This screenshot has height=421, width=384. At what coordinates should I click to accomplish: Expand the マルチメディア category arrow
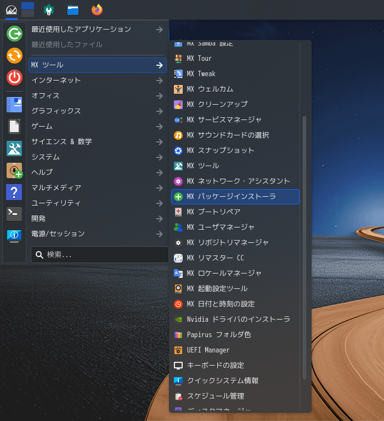coord(160,188)
